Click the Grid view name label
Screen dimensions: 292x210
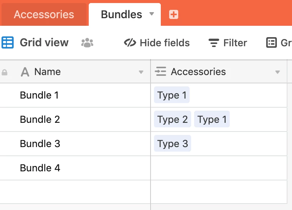pos(44,42)
